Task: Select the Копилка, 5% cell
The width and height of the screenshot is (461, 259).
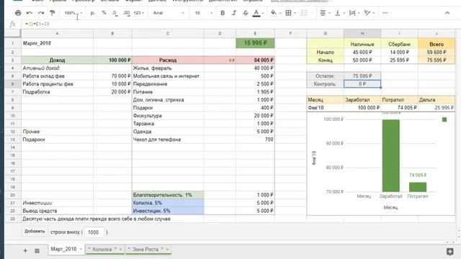Action: pyautogui.click(x=168, y=203)
